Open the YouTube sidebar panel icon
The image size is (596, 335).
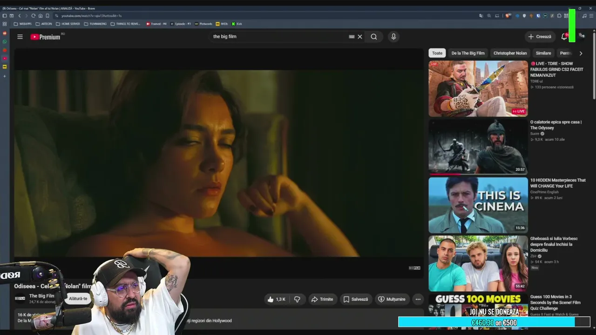(x=5, y=58)
